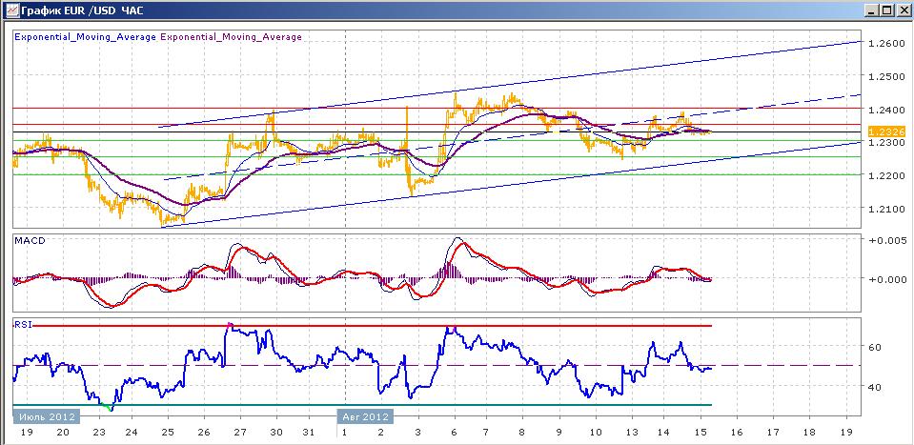Click the date label 15 on time axis

click(x=701, y=433)
